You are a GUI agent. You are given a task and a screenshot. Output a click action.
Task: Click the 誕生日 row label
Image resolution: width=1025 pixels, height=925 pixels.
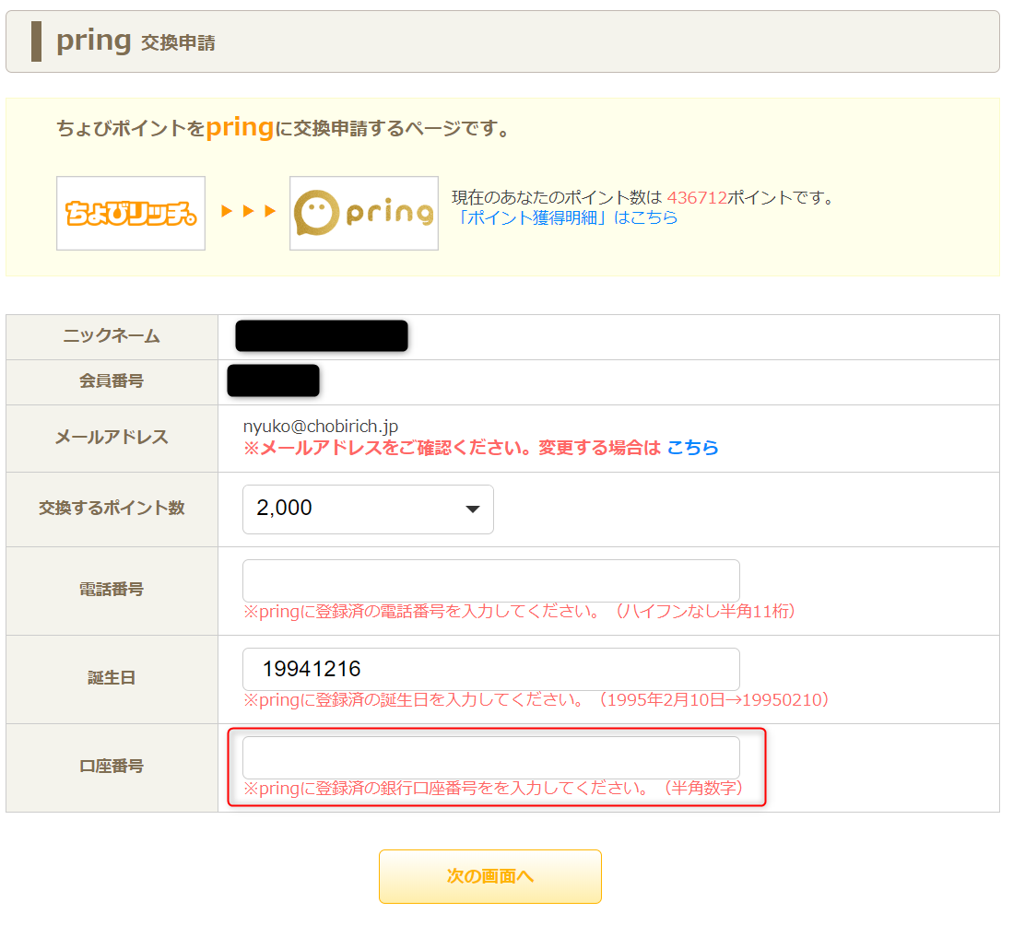pyautogui.click(x=112, y=677)
